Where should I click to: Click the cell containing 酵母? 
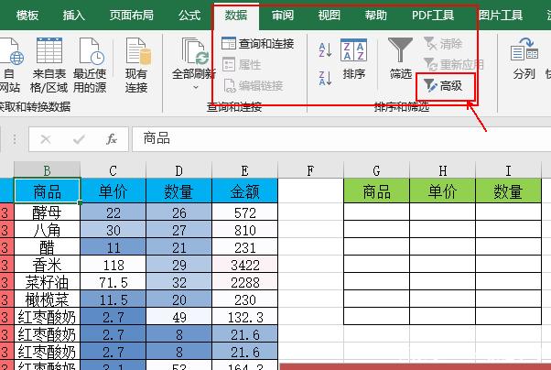(x=47, y=212)
